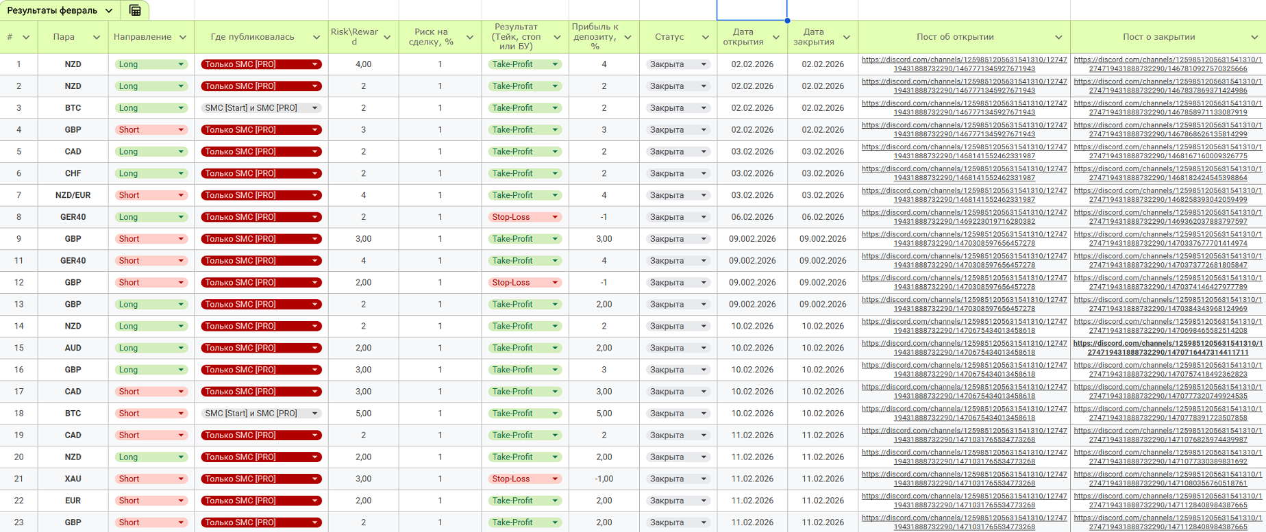Select profit value 5,00 in row 18
This screenshot has width=1266, height=532.
click(604, 414)
